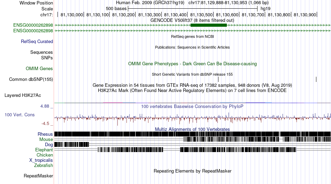331x184 pixels.
Task: Click the Zebrafish alignment label
Action: (x=44, y=166)
